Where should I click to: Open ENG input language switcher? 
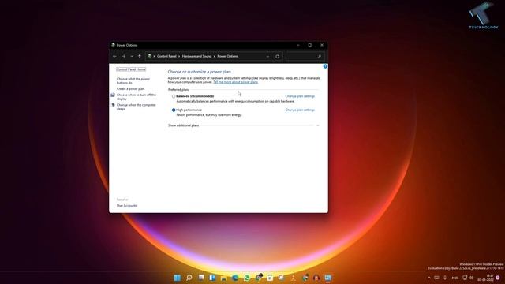point(454,278)
